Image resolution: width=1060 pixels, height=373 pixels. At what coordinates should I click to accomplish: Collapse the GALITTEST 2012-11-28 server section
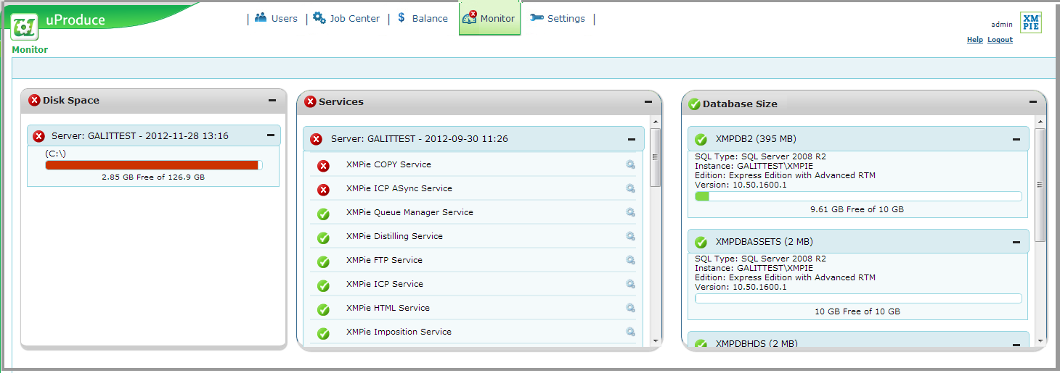click(271, 135)
